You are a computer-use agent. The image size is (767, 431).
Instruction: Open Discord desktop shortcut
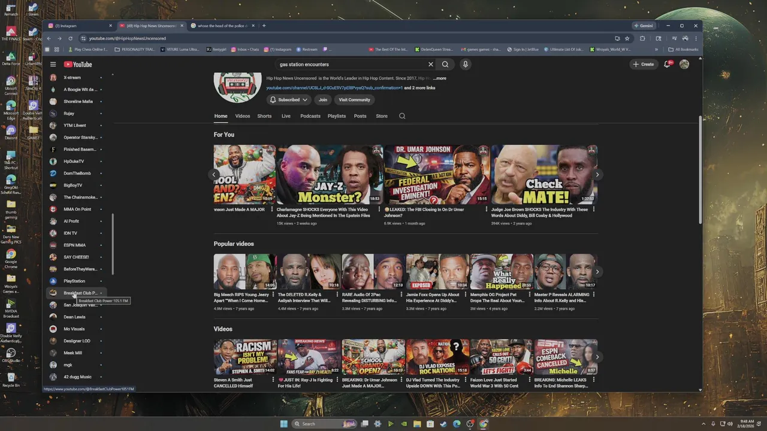(x=11, y=131)
